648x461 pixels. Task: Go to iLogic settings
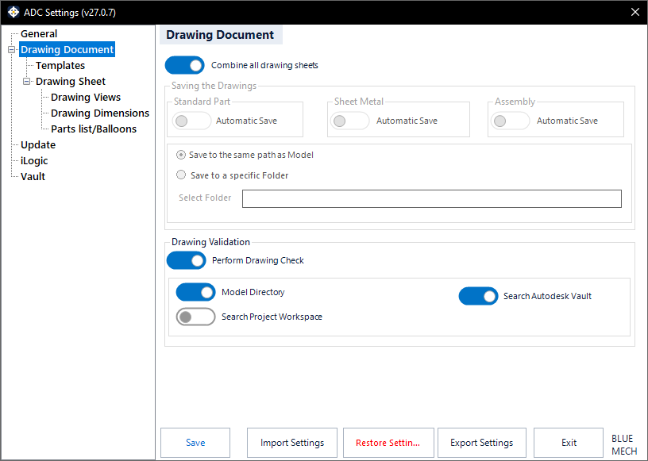tap(34, 161)
